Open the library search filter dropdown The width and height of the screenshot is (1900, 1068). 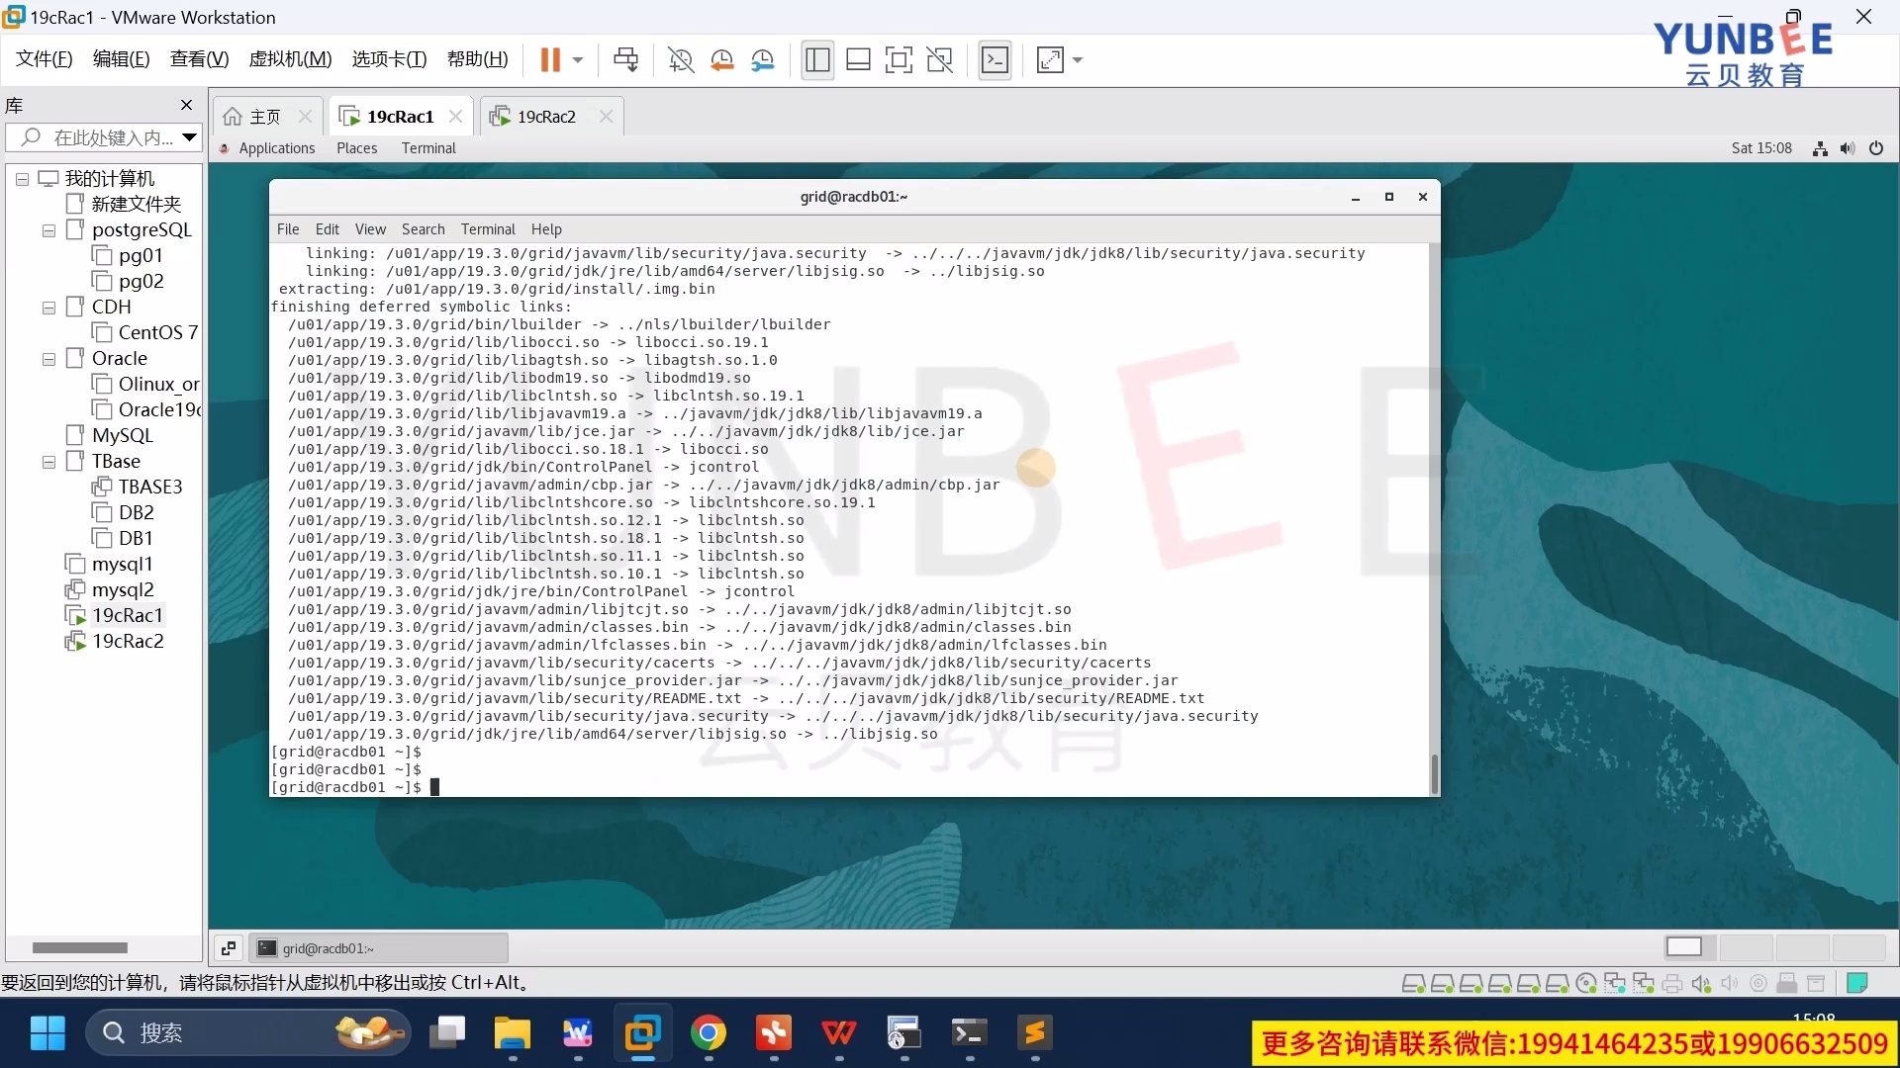pos(190,137)
